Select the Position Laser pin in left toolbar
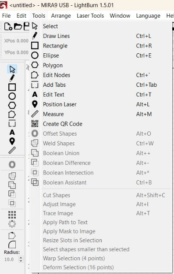The height and width of the screenshot is (274, 174). pos(12,141)
